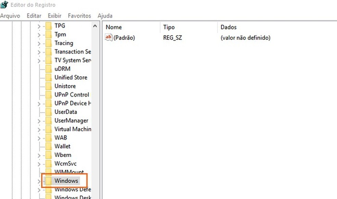Select the uDRM folder icon

pos(49,69)
